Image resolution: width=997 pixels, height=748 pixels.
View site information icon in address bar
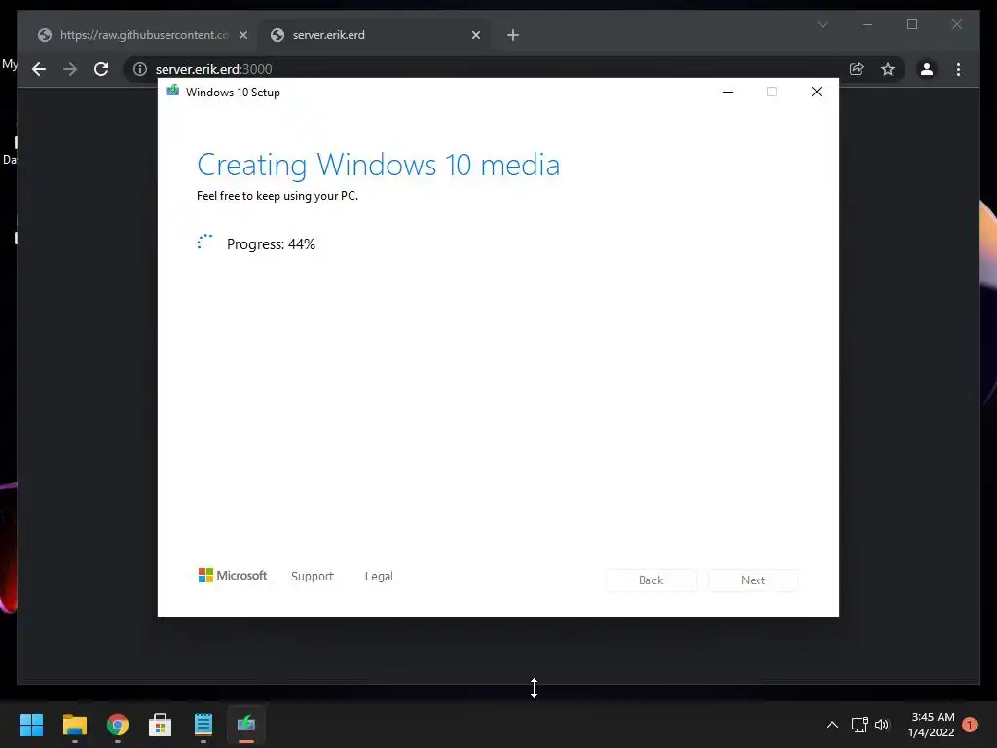(x=140, y=69)
